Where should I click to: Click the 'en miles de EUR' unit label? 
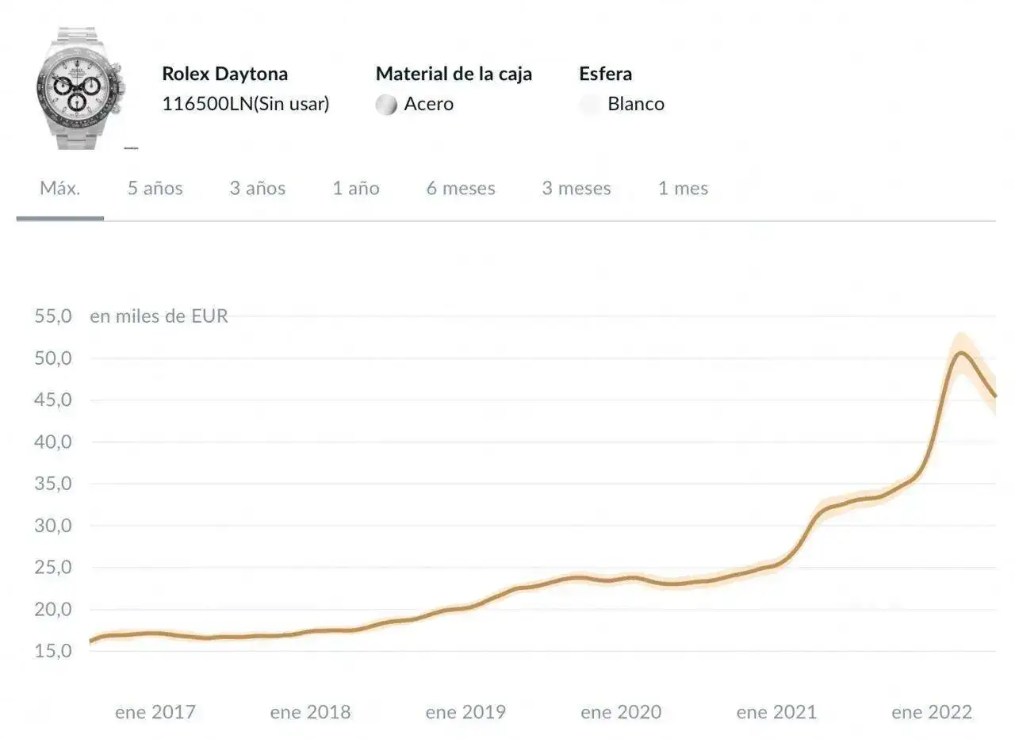click(x=159, y=316)
